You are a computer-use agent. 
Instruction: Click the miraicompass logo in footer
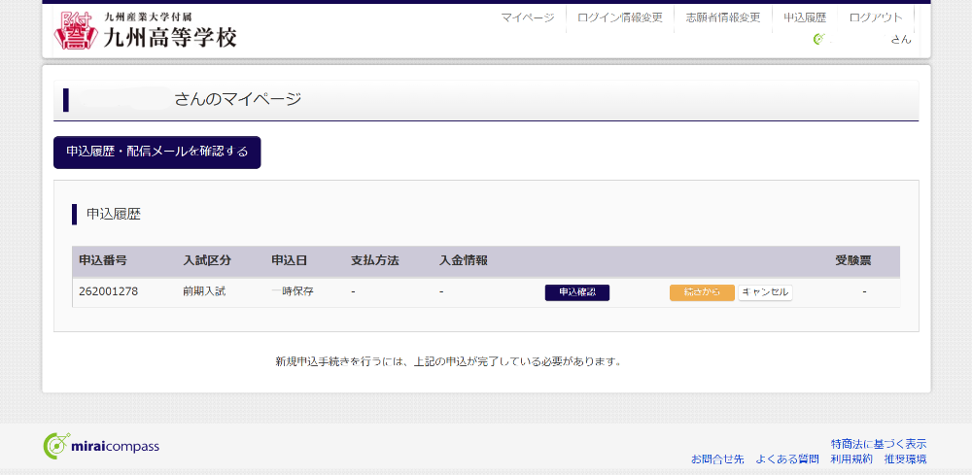coord(102,446)
